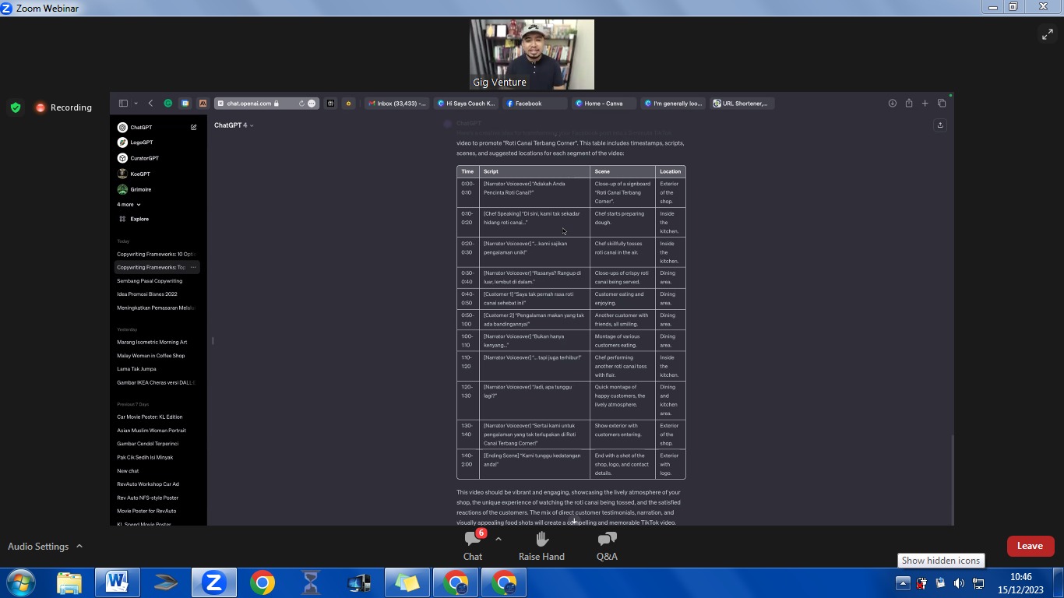The width and height of the screenshot is (1064, 598).
Task: Leave the webinar
Action: (1030, 546)
